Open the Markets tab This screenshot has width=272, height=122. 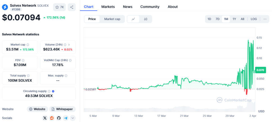[108, 7]
